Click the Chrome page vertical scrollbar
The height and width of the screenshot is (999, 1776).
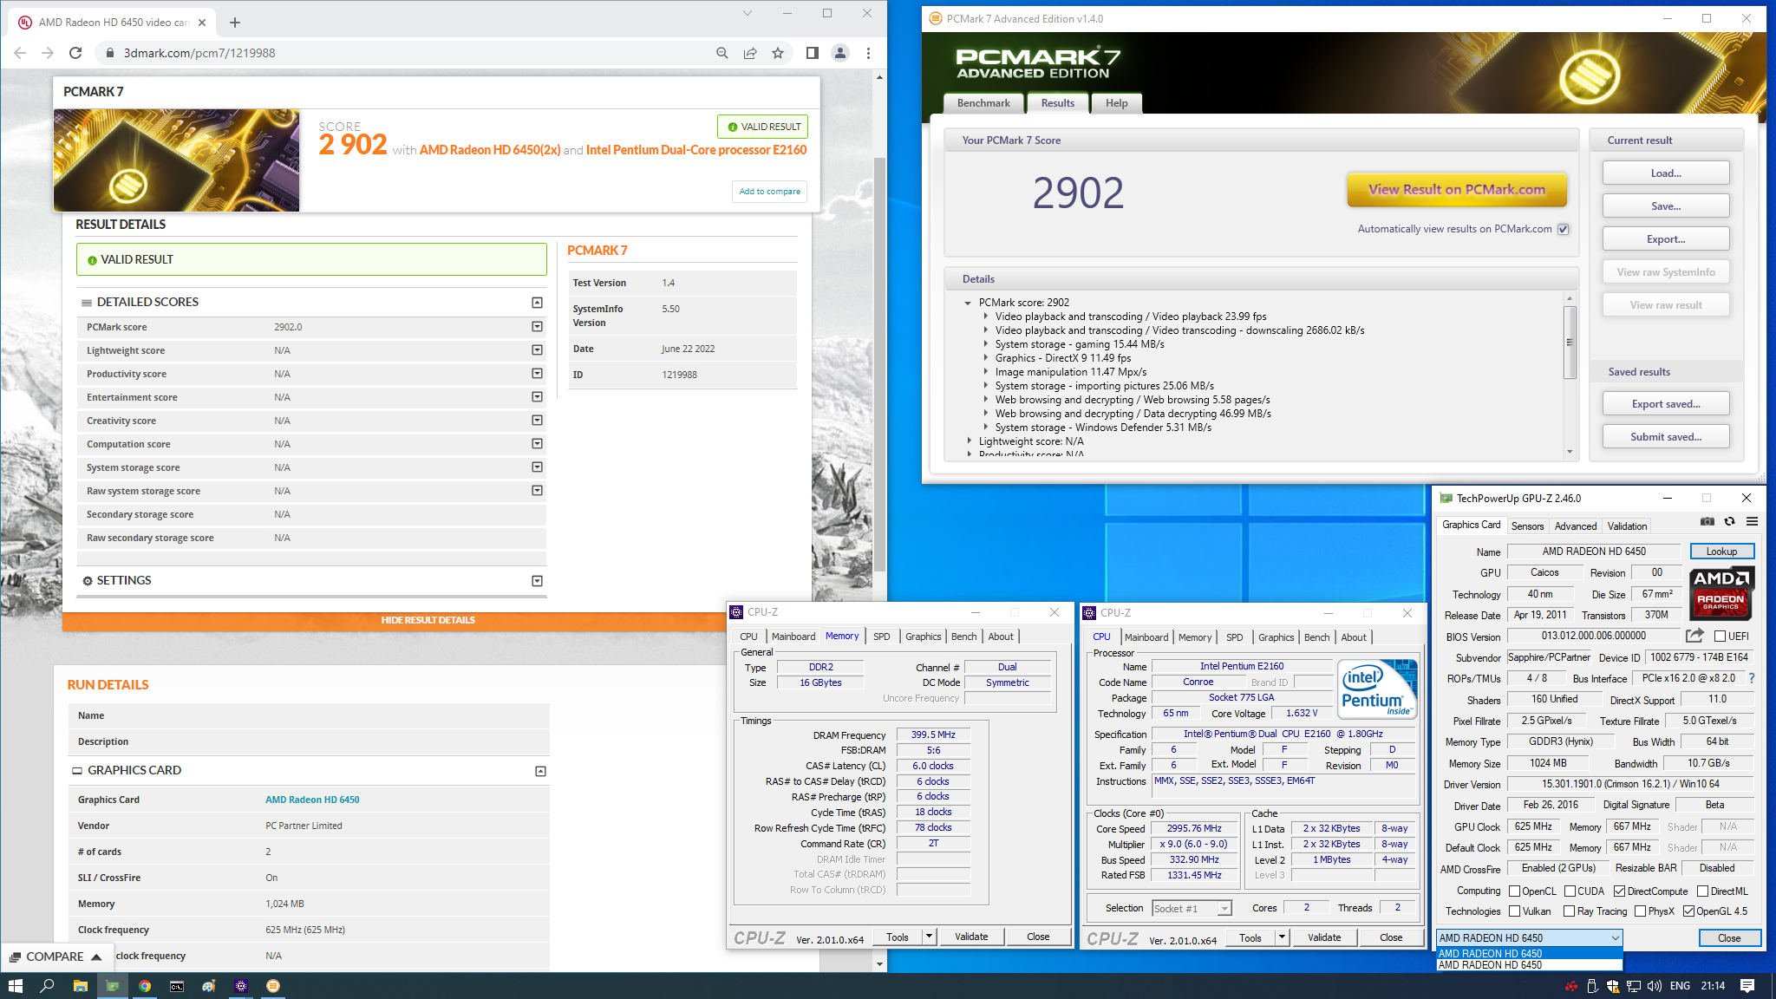pyautogui.click(x=879, y=364)
